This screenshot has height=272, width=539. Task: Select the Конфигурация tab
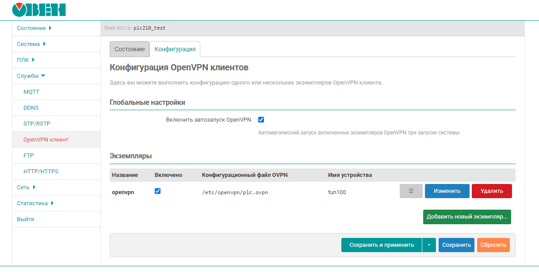pos(175,49)
